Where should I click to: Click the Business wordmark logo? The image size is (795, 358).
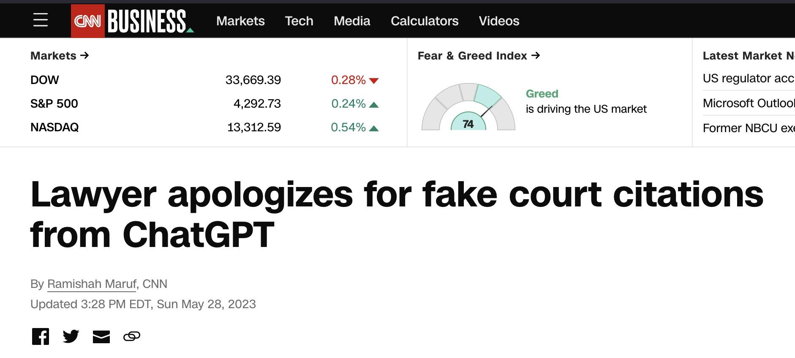coord(150,21)
